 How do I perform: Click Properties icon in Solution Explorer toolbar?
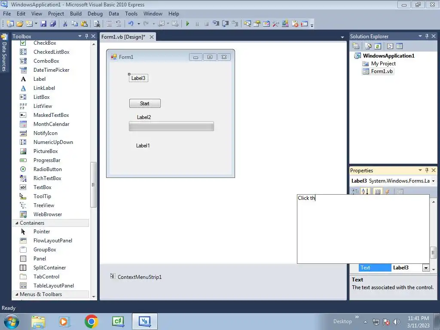pyautogui.click(x=355, y=46)
